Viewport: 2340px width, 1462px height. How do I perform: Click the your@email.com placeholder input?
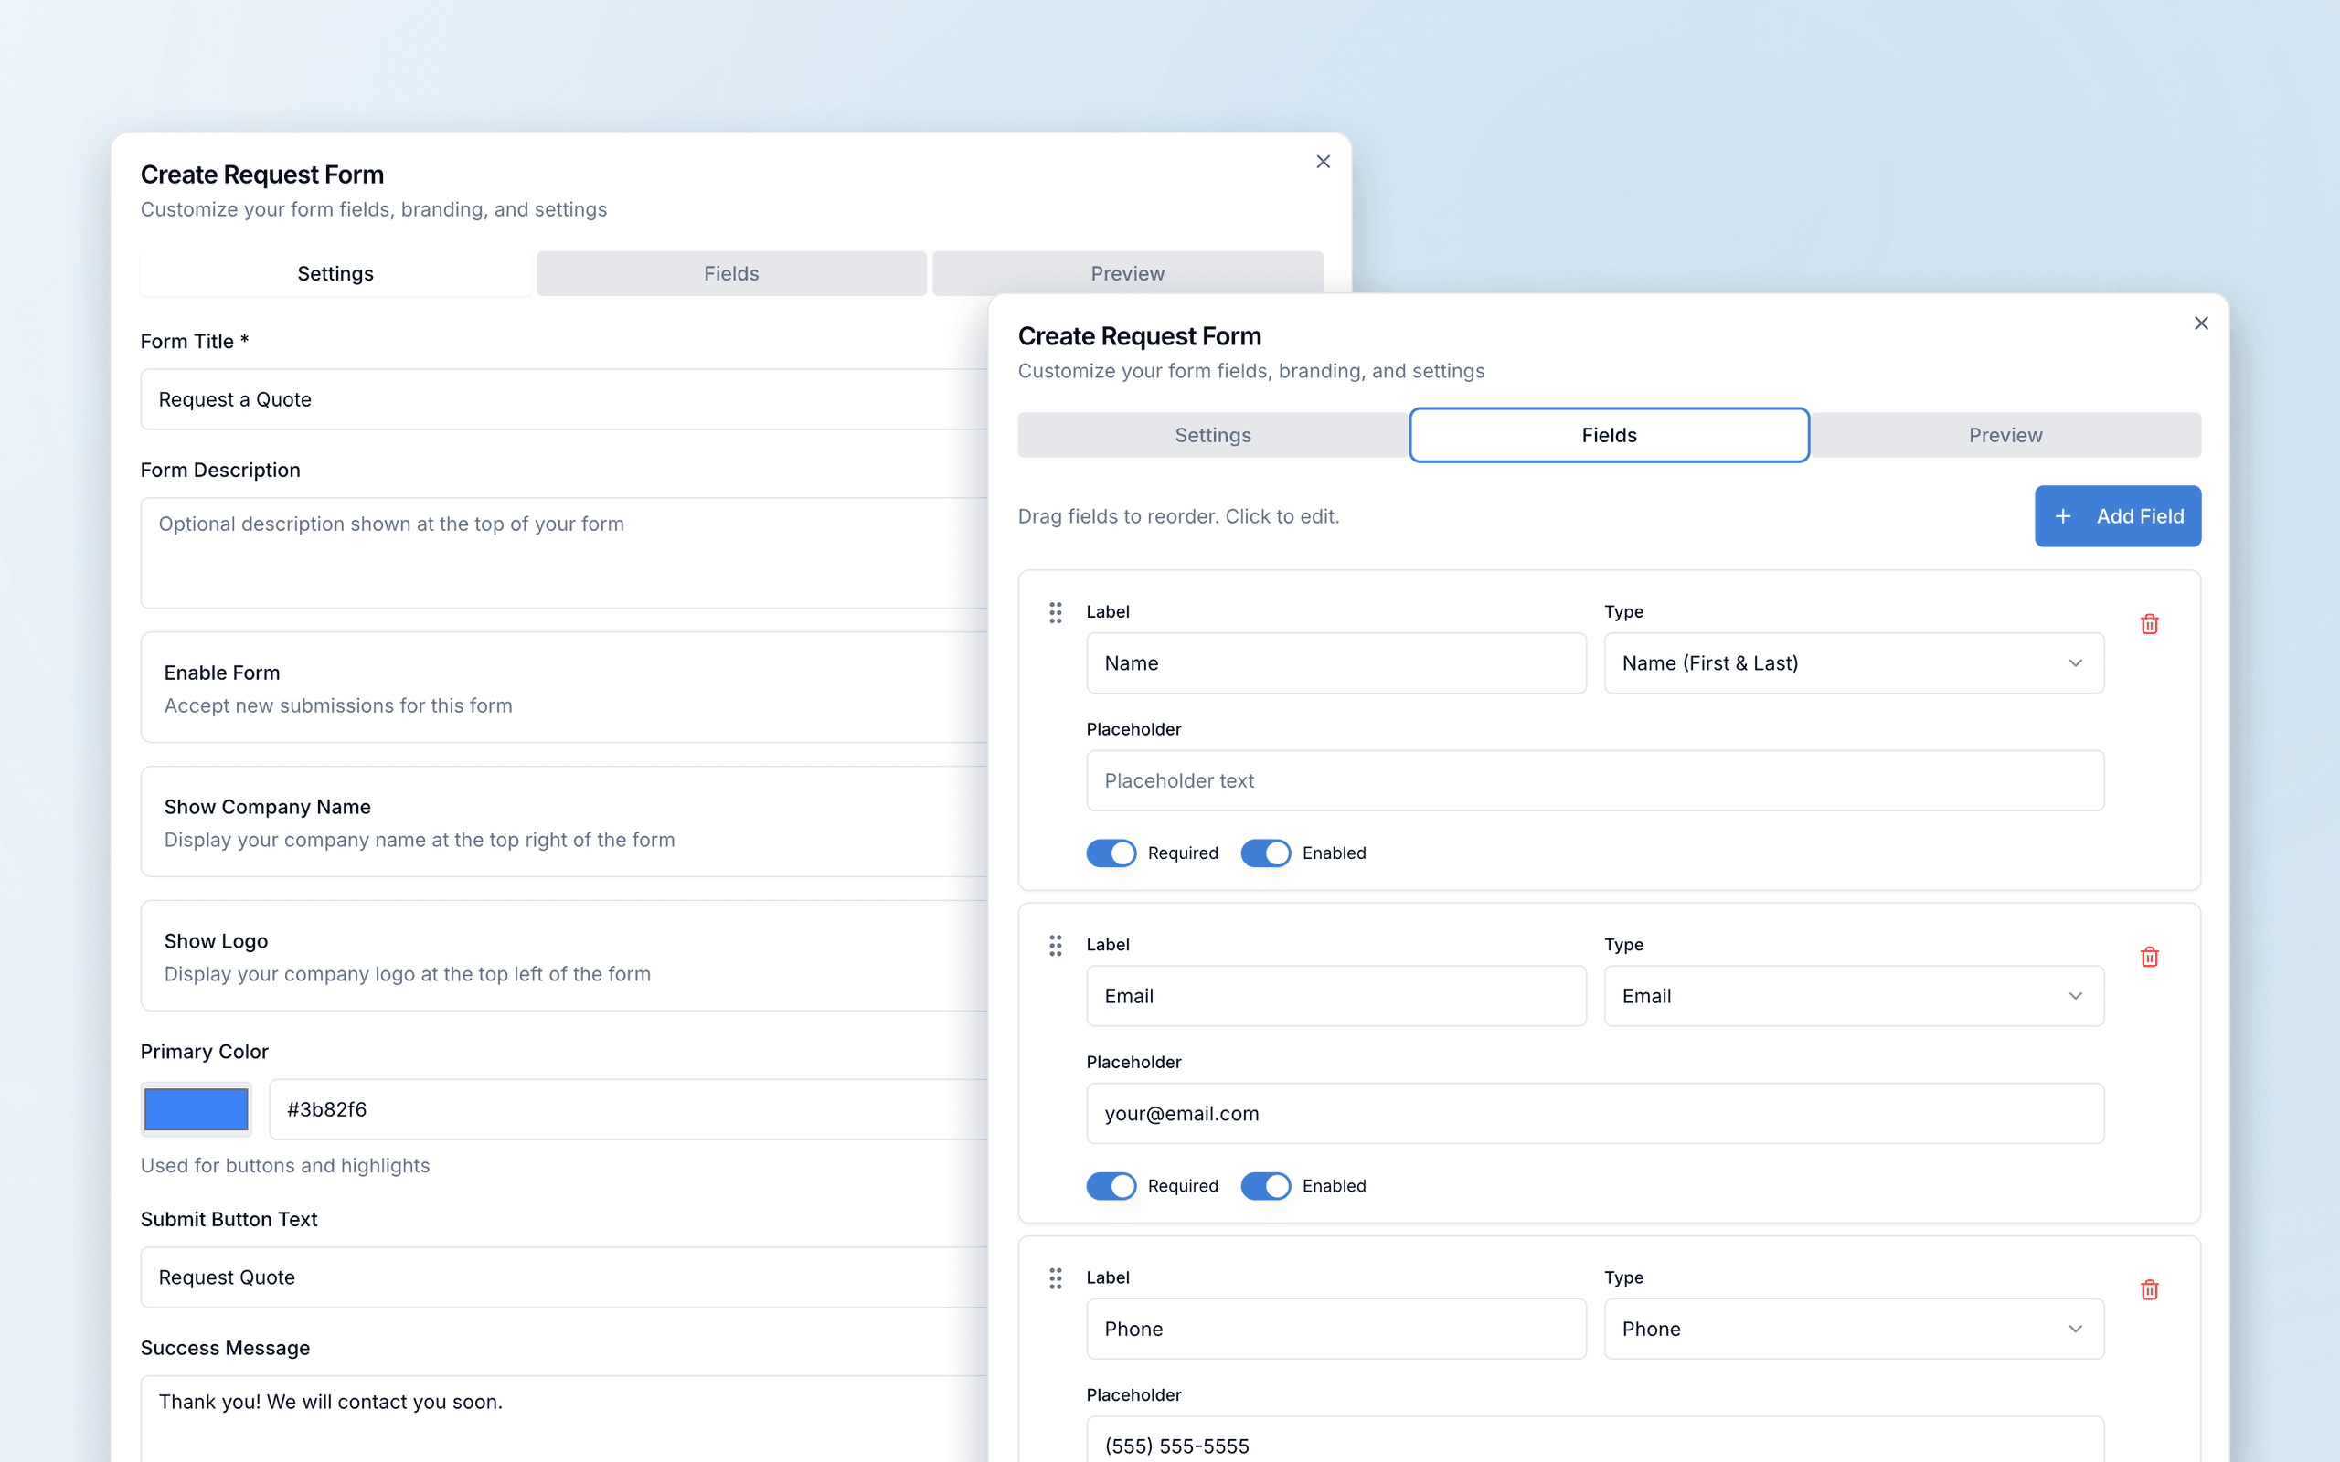1595,1113
